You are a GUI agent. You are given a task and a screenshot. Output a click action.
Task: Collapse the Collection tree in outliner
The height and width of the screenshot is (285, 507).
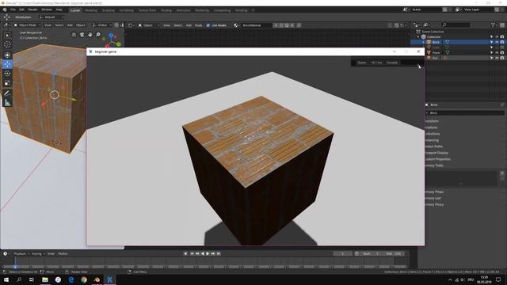click(x=418, y=37)
